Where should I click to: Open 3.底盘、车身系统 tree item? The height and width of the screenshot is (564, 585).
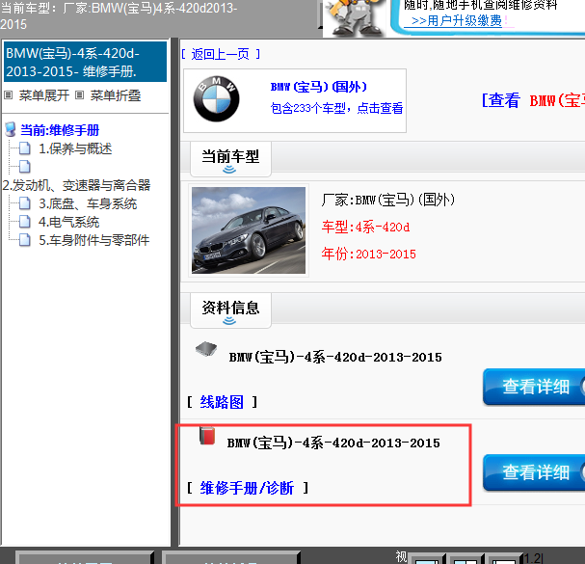tap(88, 203)
